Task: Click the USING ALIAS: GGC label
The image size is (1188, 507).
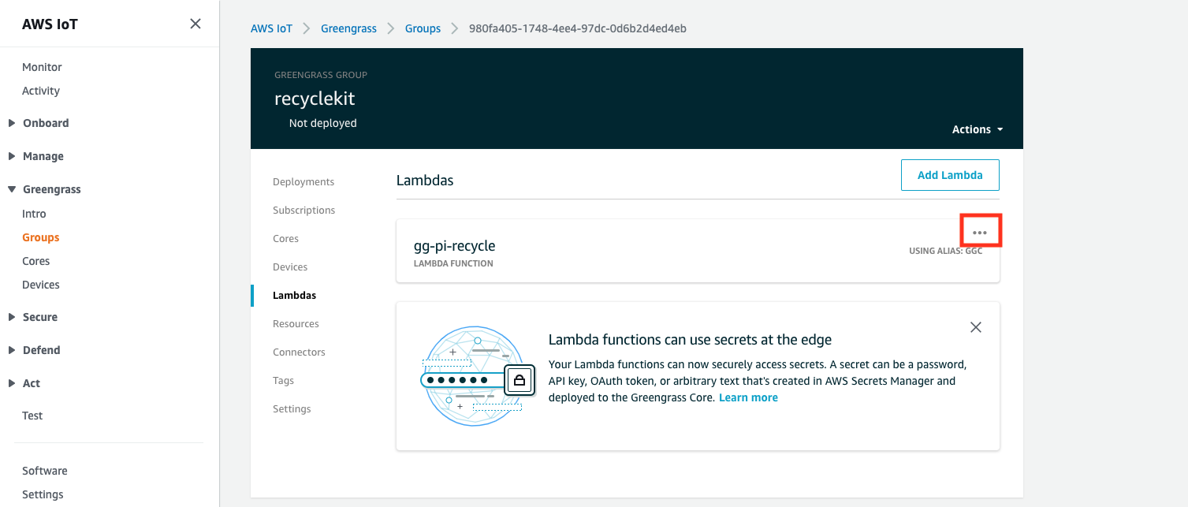Action: click(x=945, y=252)
